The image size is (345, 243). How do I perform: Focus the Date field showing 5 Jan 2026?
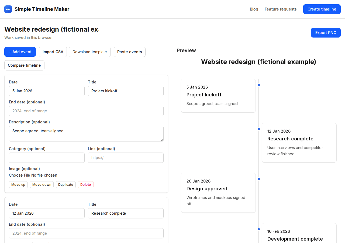pos(47,91)
